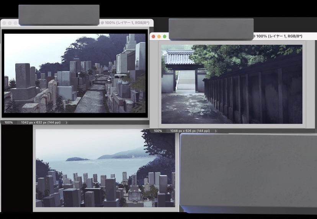This screenshot has height=219, width=317.
Task: Click the temple gate window title "@ 100% (レイヤー 1, RGB/8*)"
Action: [x=278, y=36]
